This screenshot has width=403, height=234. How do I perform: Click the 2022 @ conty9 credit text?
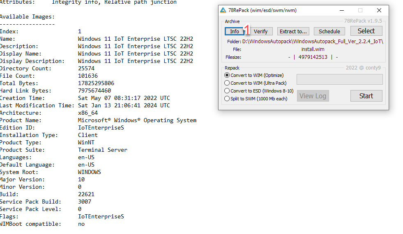click(x=363, y=68)
